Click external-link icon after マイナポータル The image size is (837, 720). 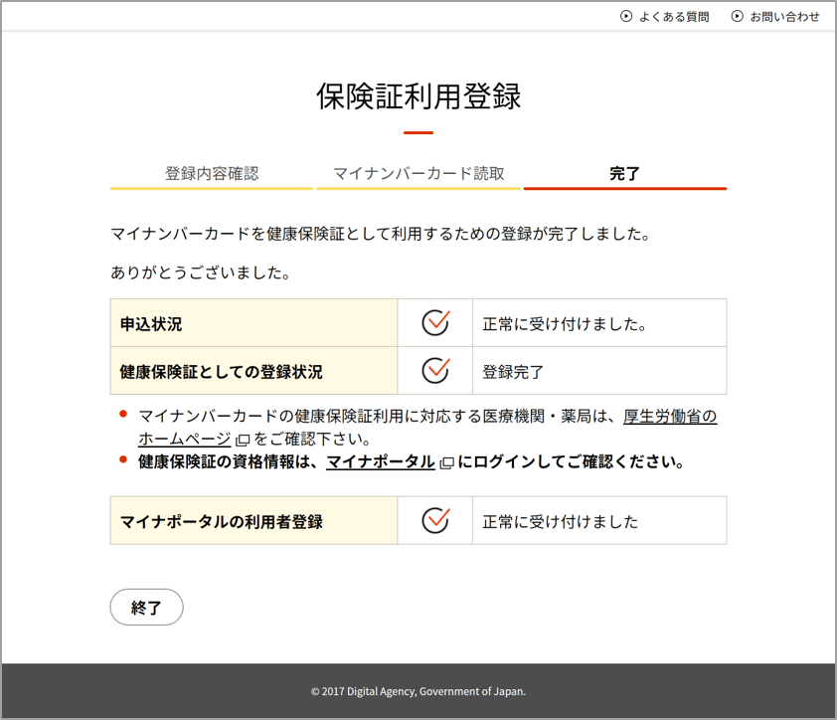click(x=446, y=463)
